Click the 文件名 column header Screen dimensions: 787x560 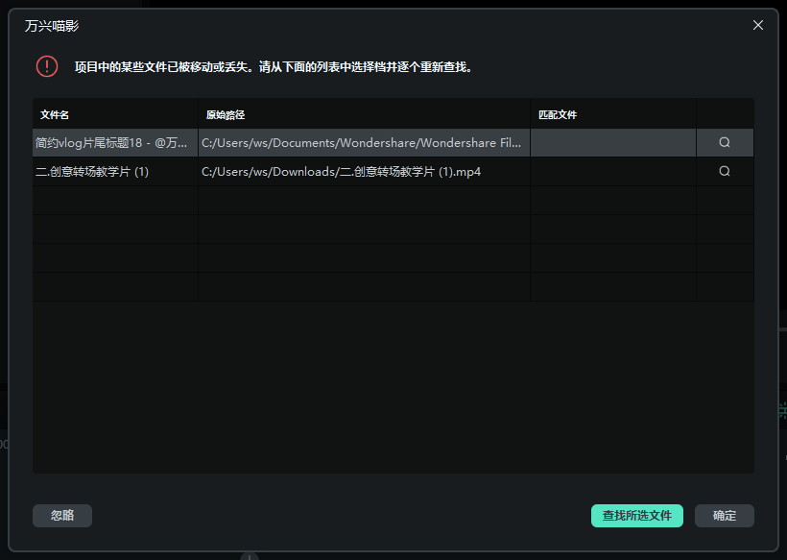point(115,114)
